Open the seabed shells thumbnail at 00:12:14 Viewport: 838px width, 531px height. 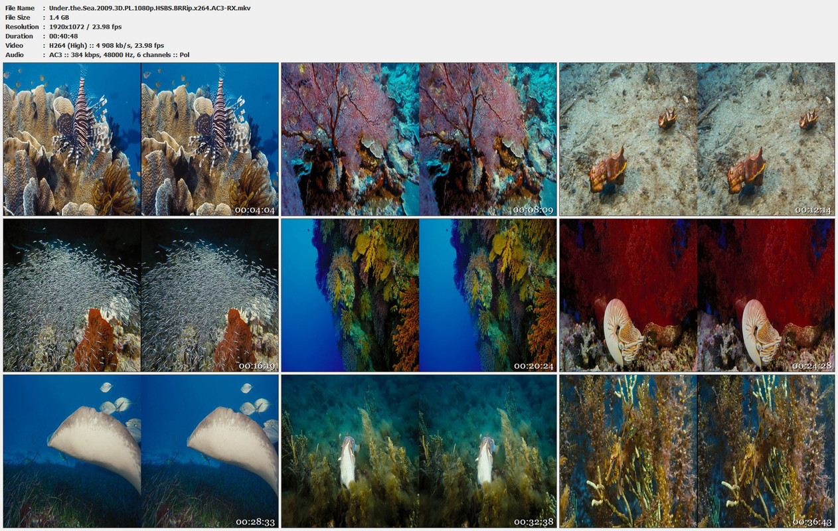697,139
